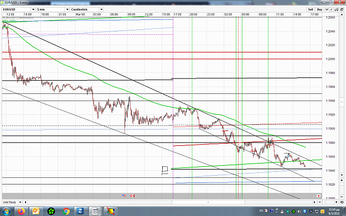Click the blue help question tray icon
This screenshot has width=346, height=216.
tap(272, 211)
